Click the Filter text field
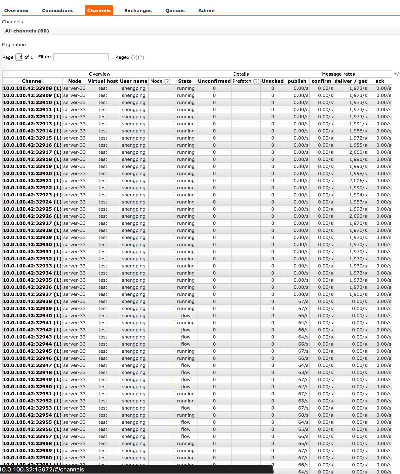This screenshot has width=400, height=474. click(x=81, y=57)
